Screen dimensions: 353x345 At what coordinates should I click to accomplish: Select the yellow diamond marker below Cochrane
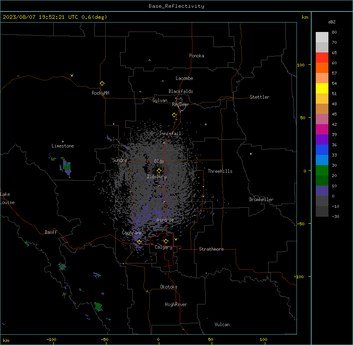pyautogui.click(x=139, y=242)
